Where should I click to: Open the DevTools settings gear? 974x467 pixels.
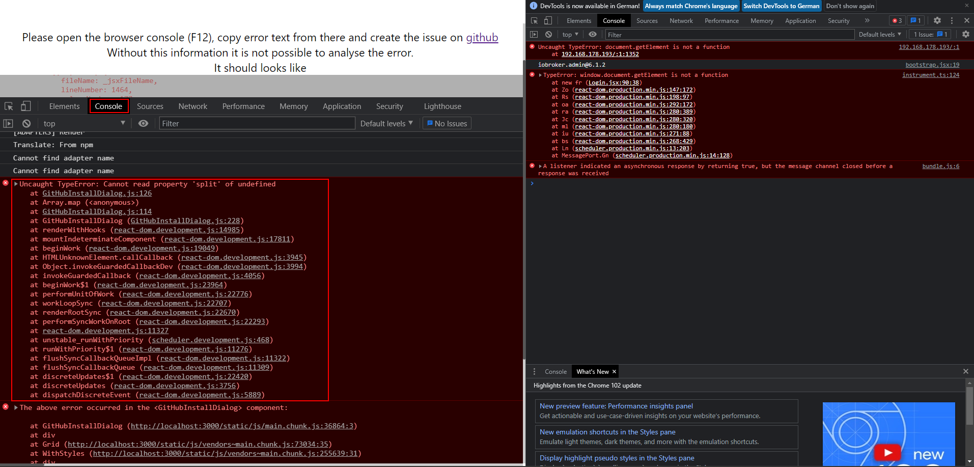coord(938,20)
